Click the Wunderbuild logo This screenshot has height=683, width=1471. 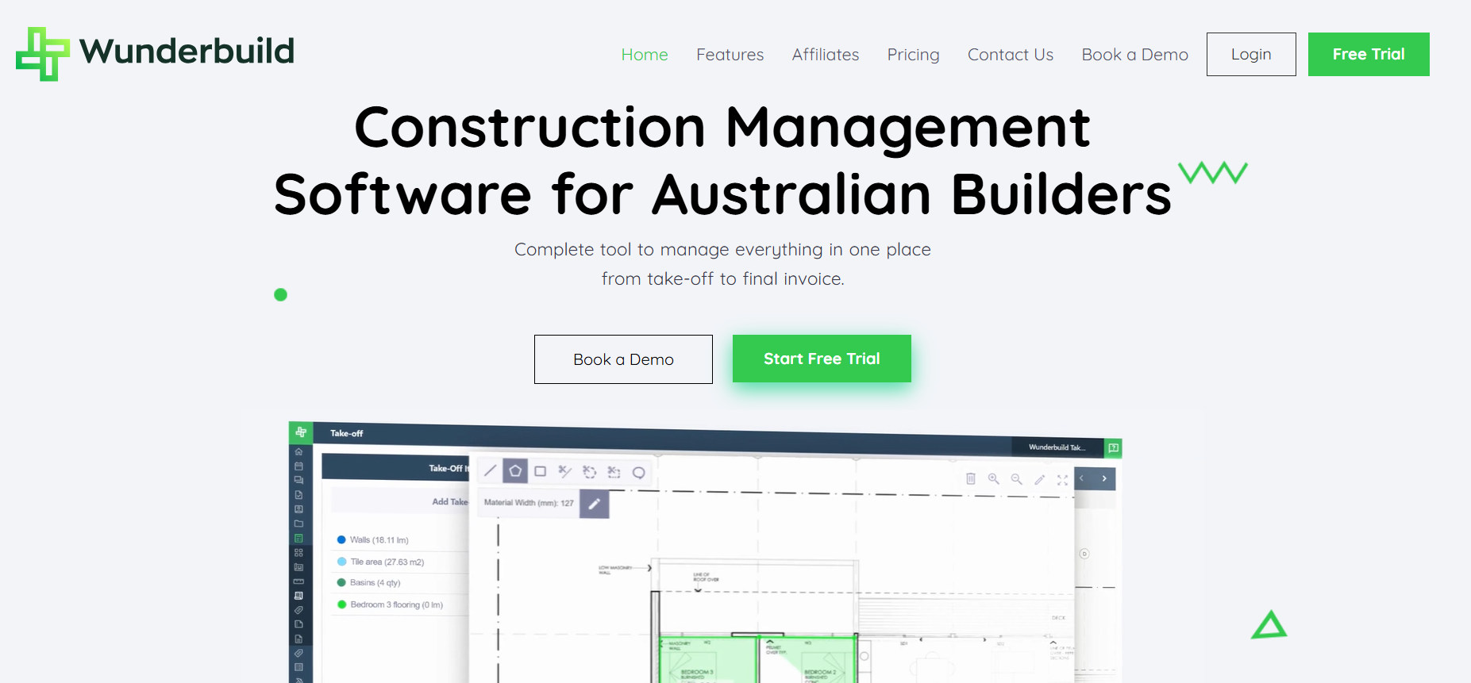click(x=155, y=53)
